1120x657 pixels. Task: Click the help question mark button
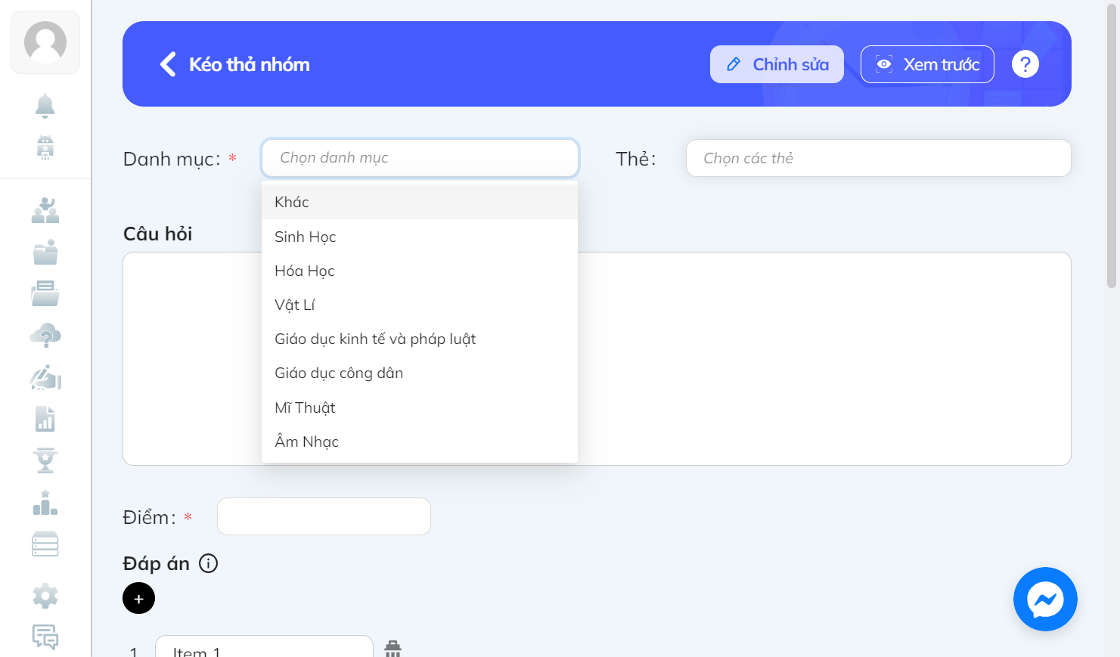pyautogui.click(x=1025, y=64)
